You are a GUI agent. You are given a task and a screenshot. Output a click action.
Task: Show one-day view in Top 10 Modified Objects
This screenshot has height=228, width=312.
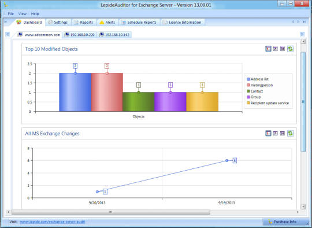coord(268,49)
